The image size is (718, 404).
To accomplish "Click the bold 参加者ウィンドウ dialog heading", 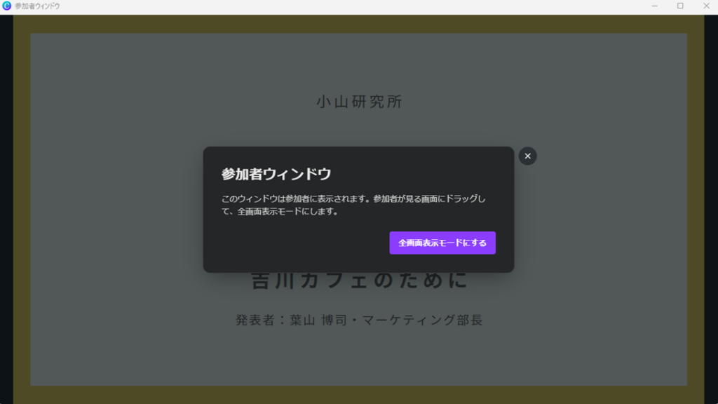I will [x=276, y=174].
